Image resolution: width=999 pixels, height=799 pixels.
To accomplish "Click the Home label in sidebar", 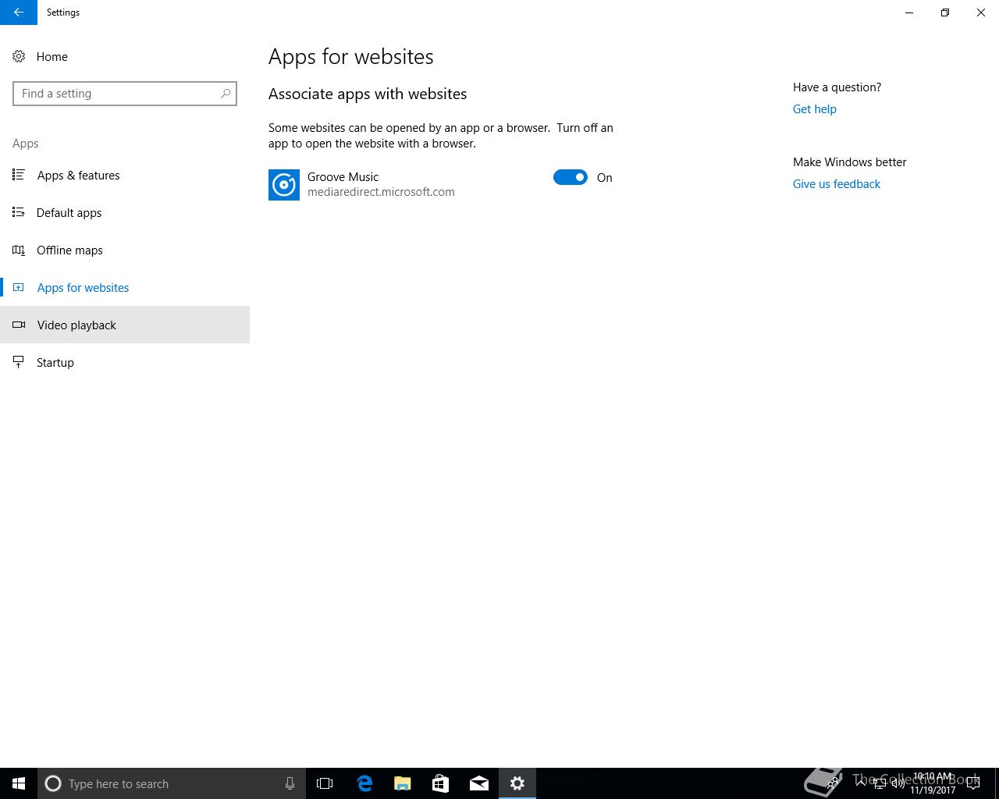I will pyautogui.click(x=52, y=56).
